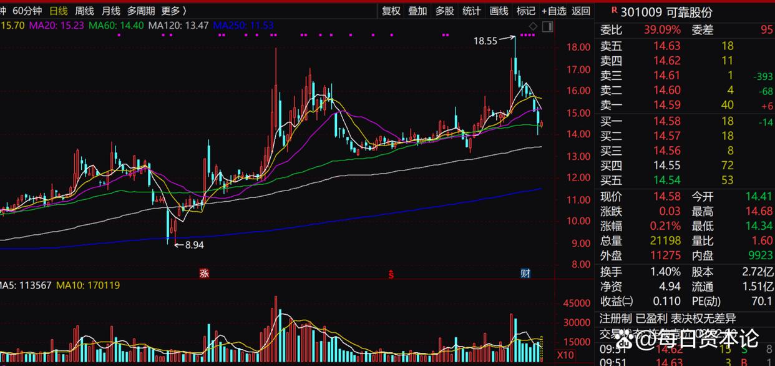
Task: Select the 买一 price 14.58
Action: tap(667, 121)
